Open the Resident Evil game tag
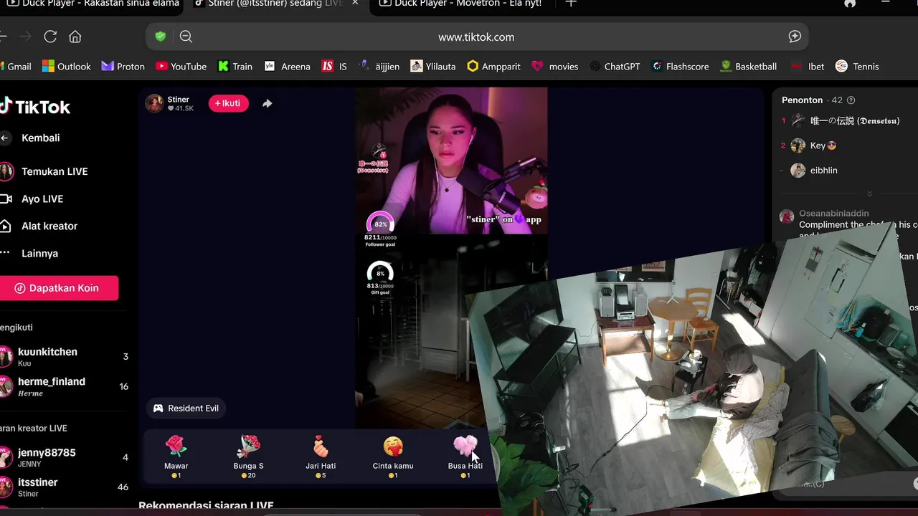Screen dimensions: 918x516 pos(186,408)
